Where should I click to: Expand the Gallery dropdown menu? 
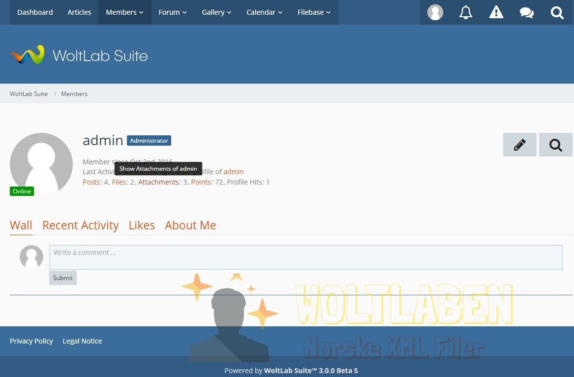(x=216, y=12)
